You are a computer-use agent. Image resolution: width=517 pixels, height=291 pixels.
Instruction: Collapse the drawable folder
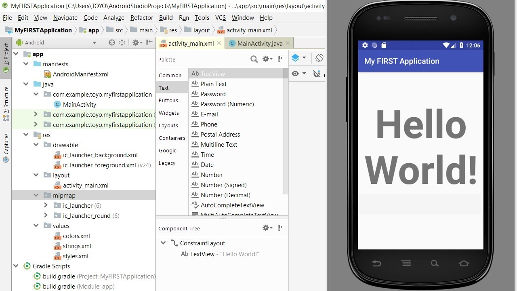pyautogui.click(x=36, y=145)
